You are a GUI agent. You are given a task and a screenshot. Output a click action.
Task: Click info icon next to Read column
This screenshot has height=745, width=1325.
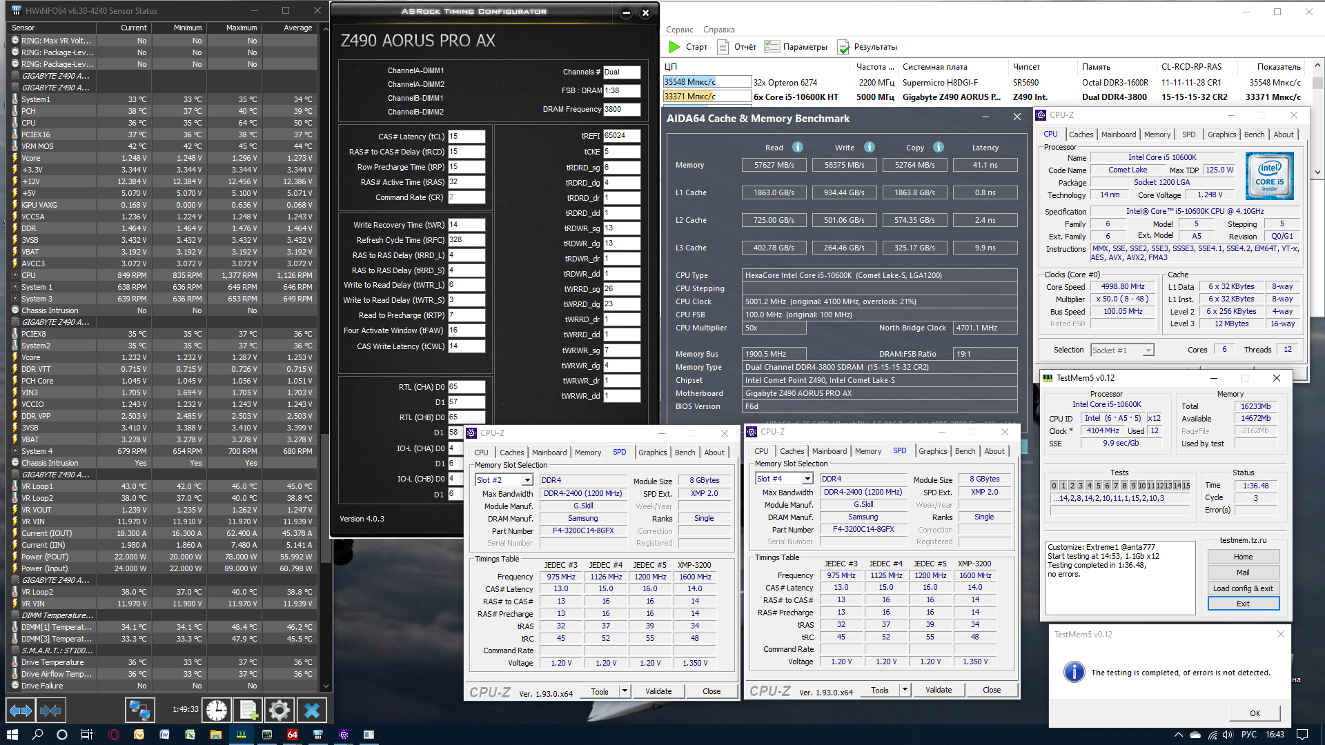click(798, 147)
